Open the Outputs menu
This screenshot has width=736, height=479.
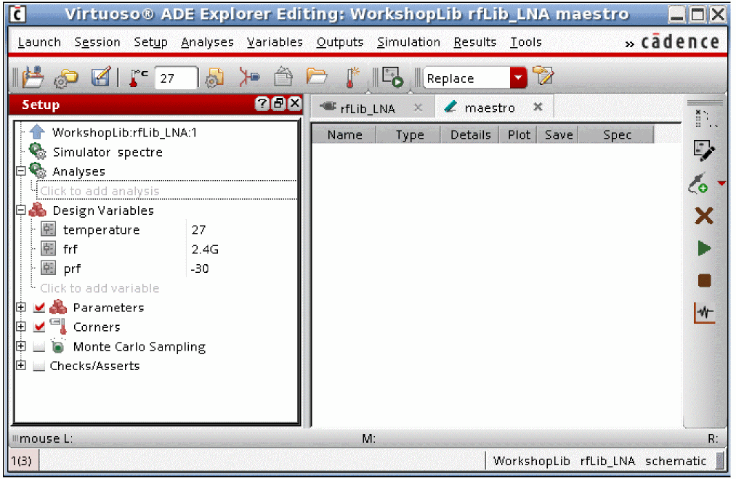(340, 42)
